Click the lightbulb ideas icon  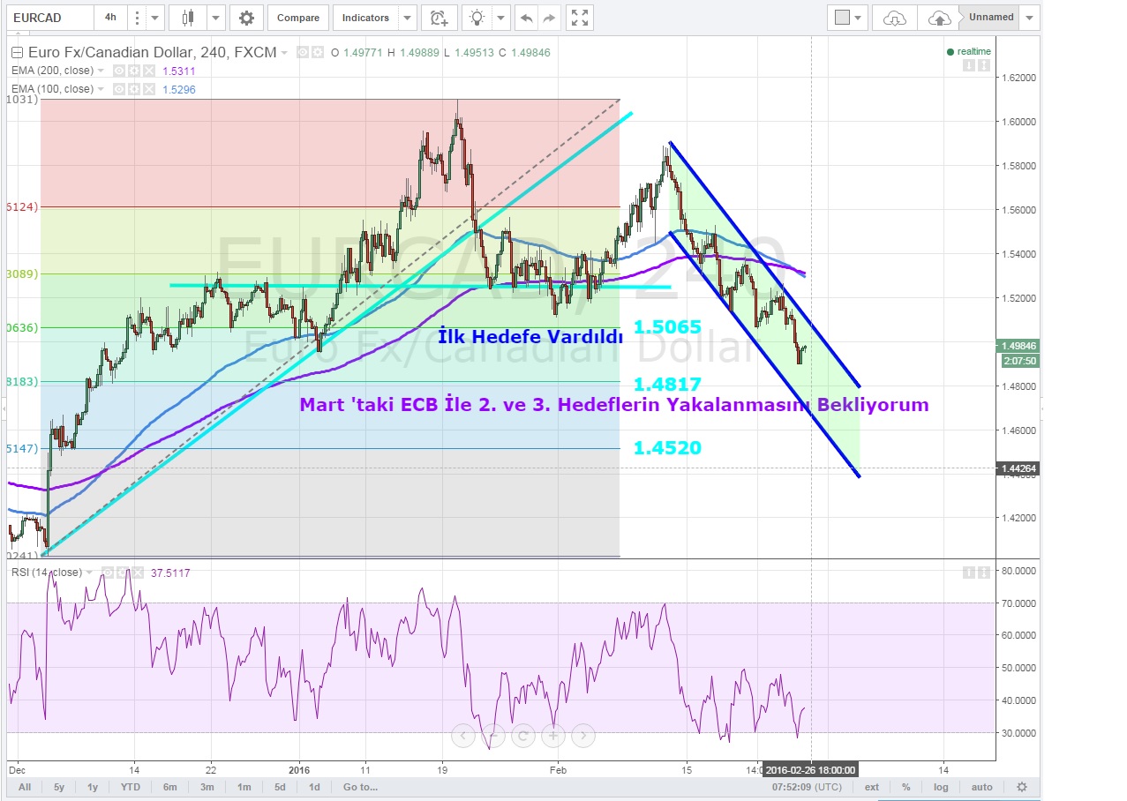click(477, 18)
